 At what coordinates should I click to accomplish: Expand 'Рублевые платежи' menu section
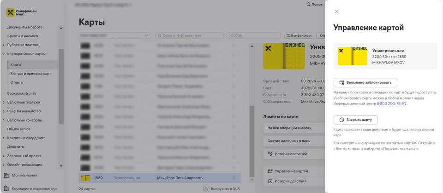tap(4, 45)
